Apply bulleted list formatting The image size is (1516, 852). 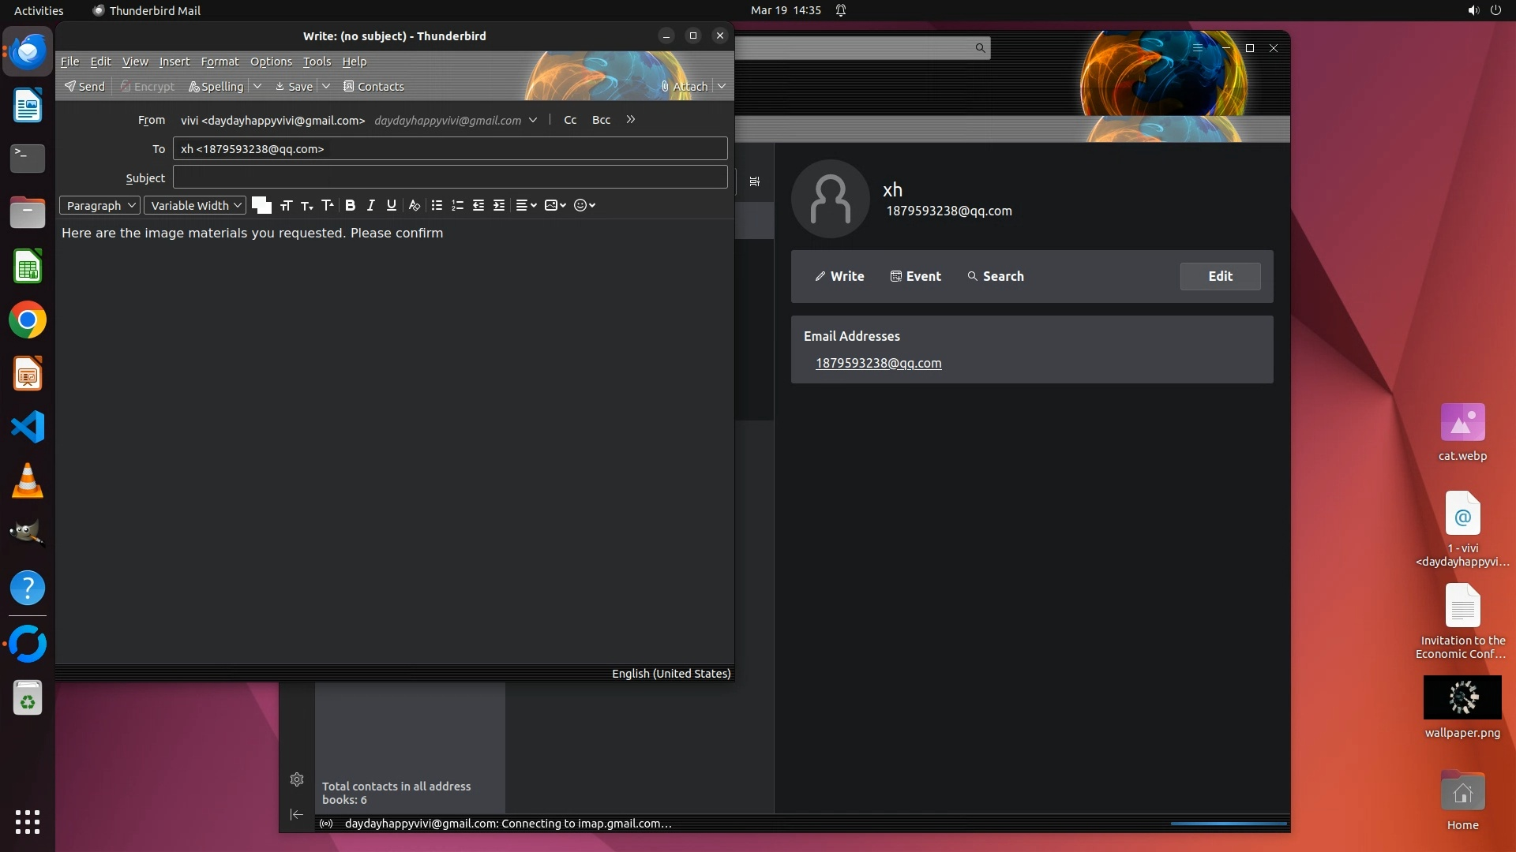click(x=437, y=205)
